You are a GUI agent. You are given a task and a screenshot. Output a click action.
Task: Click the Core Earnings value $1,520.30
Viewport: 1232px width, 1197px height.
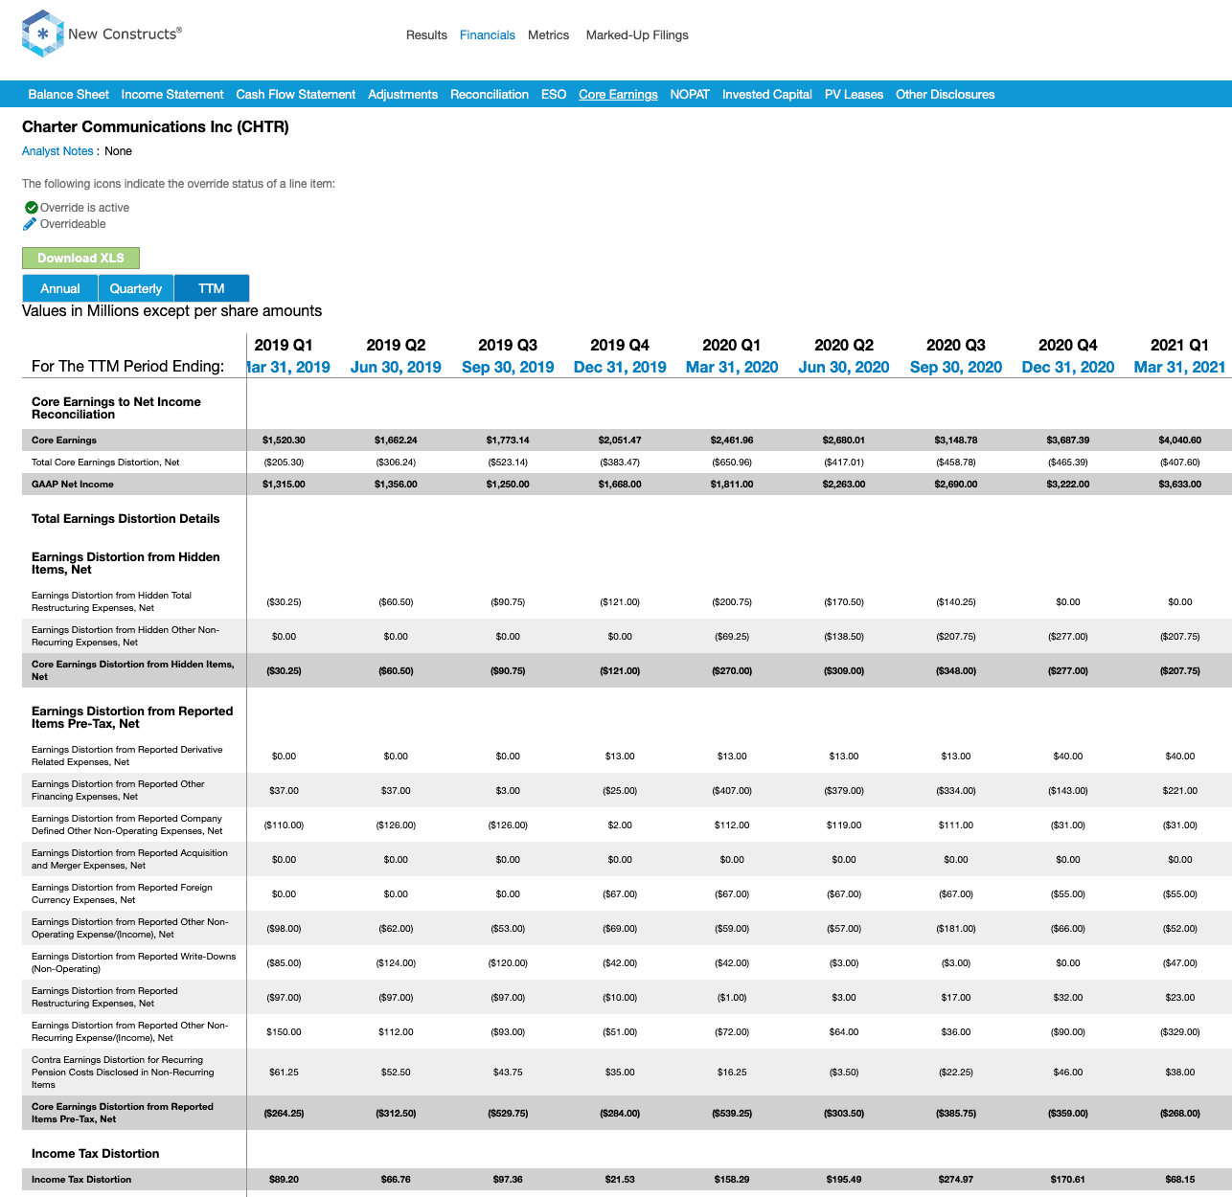pyautogui.click(x=284, y=440)
